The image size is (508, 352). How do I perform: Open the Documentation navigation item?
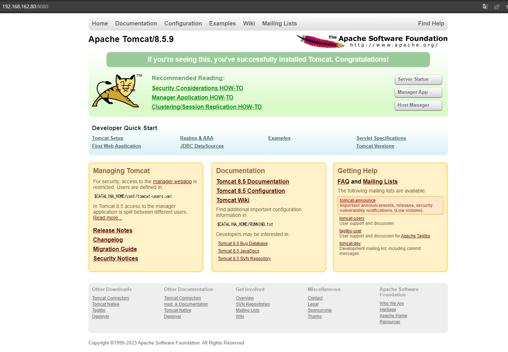[x=136, y=23]
